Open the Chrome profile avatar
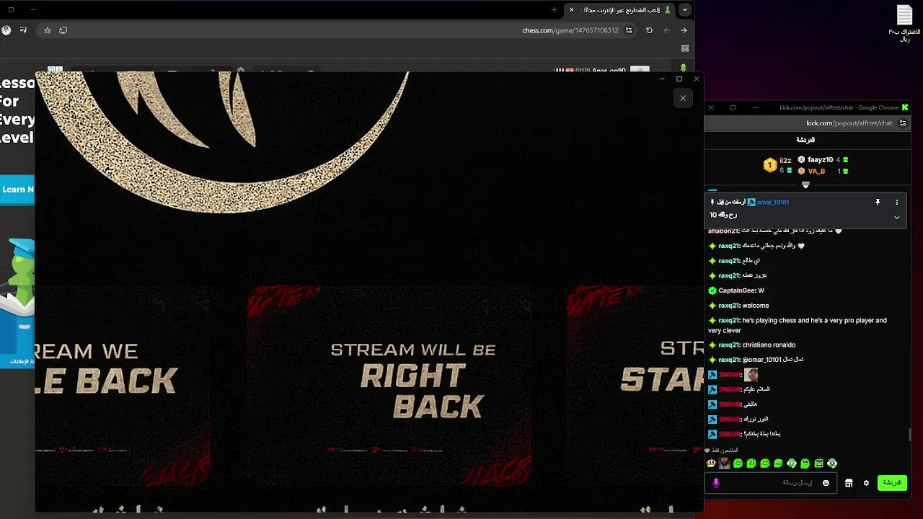The width and height of the screenshot is (923, 519). (x=6, y=30)
